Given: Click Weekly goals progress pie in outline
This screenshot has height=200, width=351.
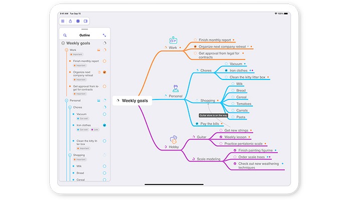Looking at the screenshot, I should pyautogui.click(x=104, y=43).
